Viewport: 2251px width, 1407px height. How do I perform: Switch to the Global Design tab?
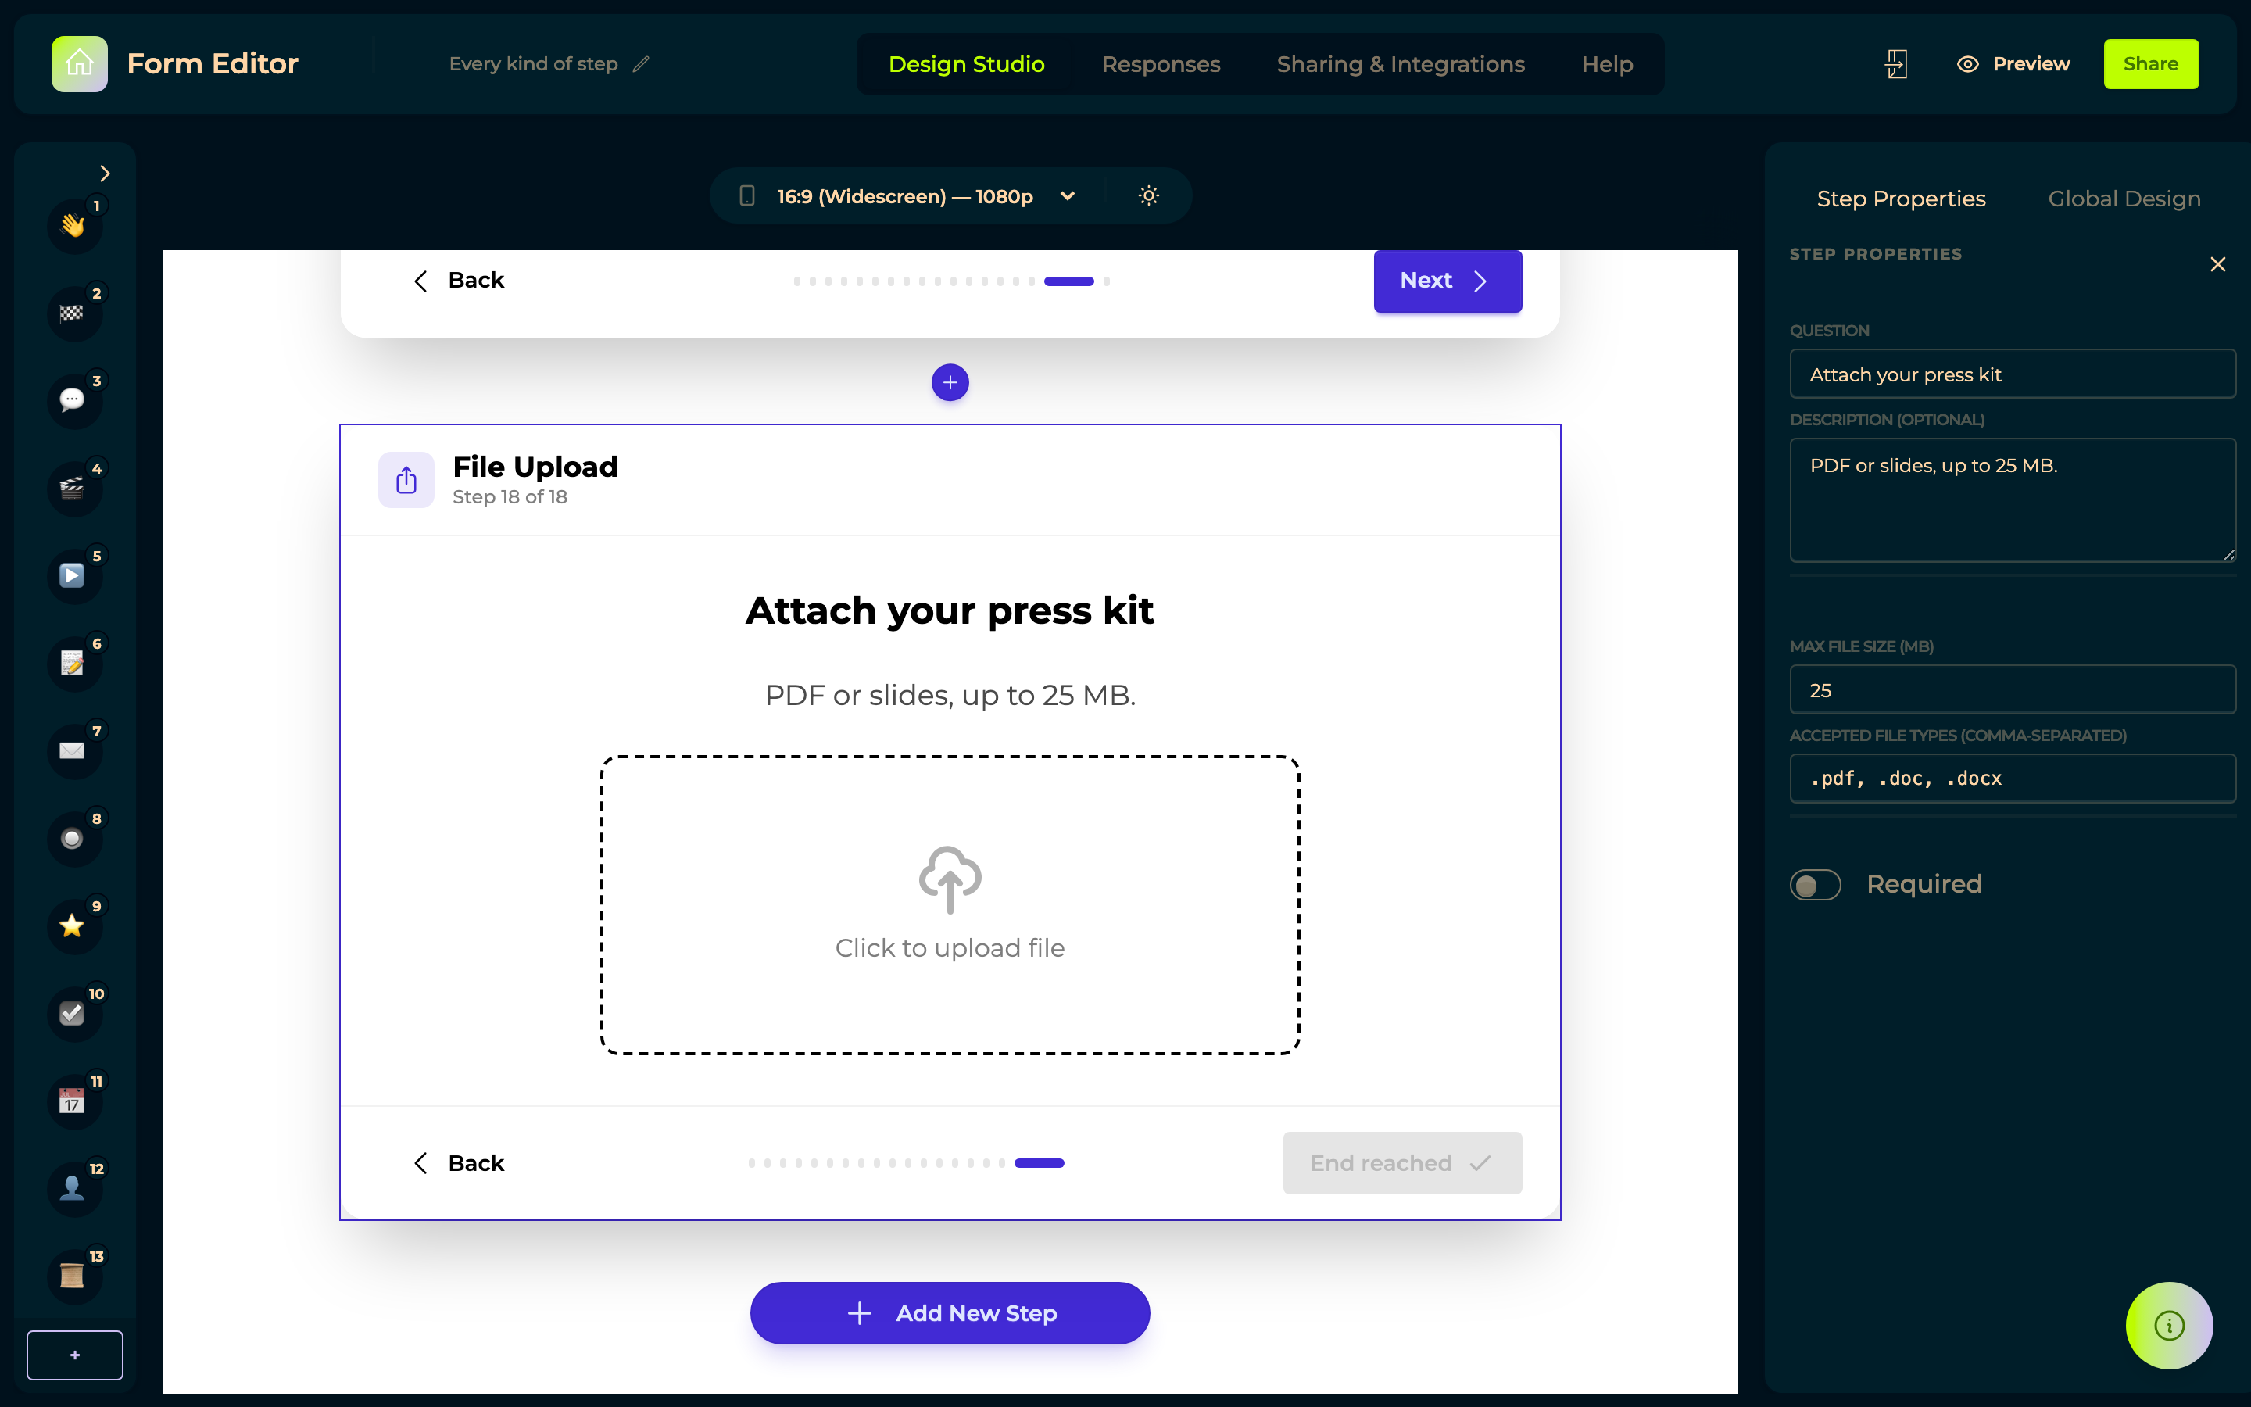(x=2124, y=199)
